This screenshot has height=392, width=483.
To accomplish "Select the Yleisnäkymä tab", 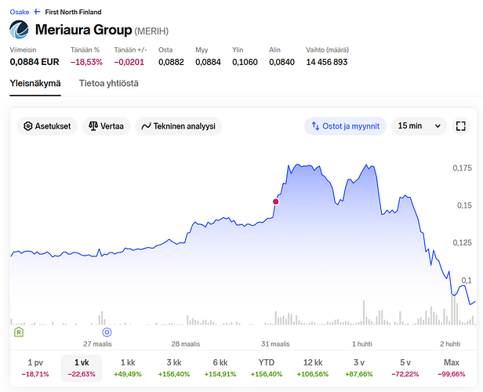I will (35, 83).
